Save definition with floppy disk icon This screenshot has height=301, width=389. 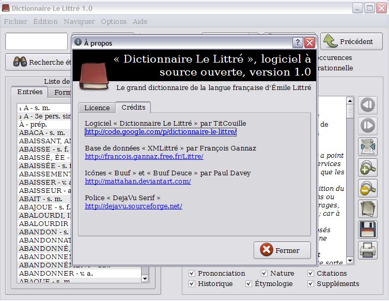click(x=368, y=230)
